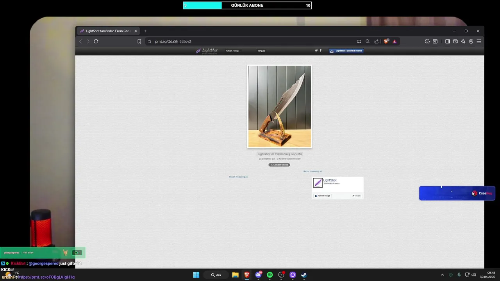Open the taskbar Ara search box
500x281 pixels.
[x=216, y=275]
